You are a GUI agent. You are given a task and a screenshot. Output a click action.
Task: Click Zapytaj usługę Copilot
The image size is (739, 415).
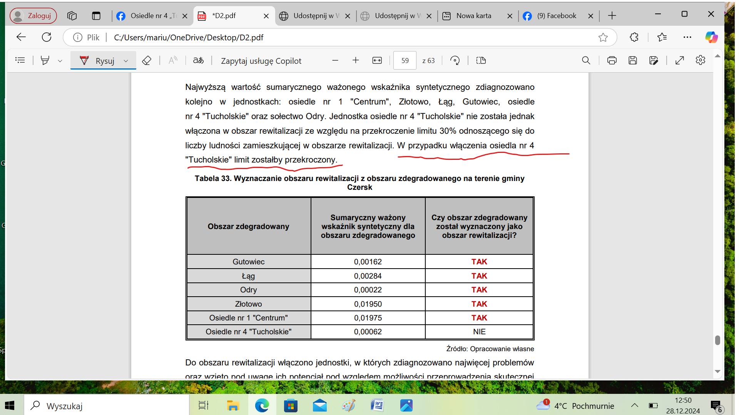pos(261,61)
